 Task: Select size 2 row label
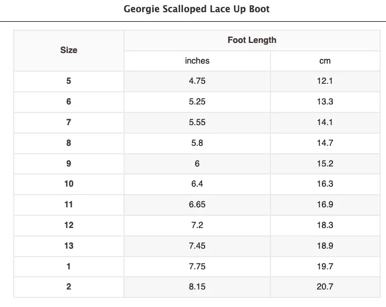[x=69, y=287]
